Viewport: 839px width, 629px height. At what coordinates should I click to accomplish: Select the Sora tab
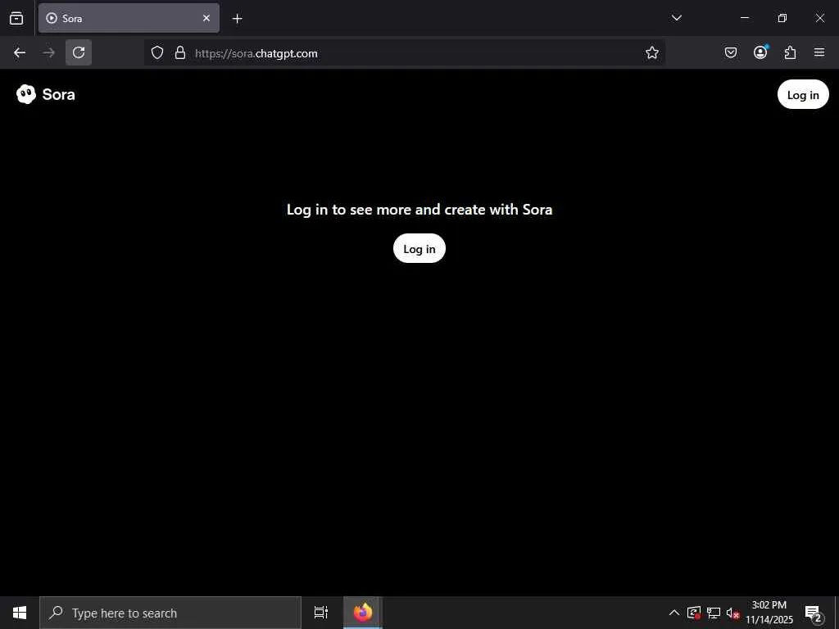(129, 18)
